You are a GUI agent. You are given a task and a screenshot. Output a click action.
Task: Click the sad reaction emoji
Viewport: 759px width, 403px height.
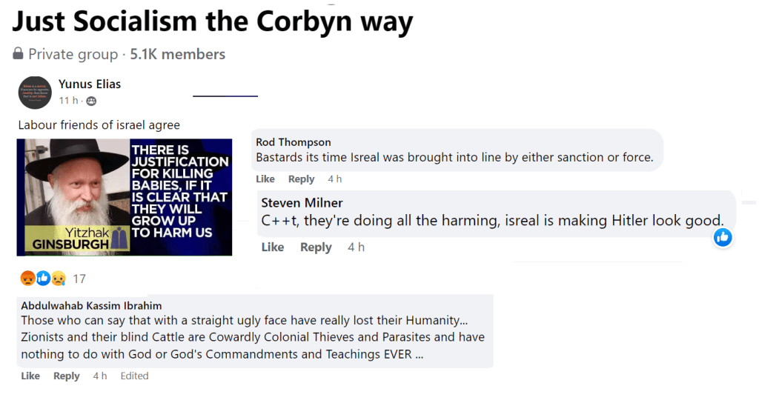tap(57, 279)
